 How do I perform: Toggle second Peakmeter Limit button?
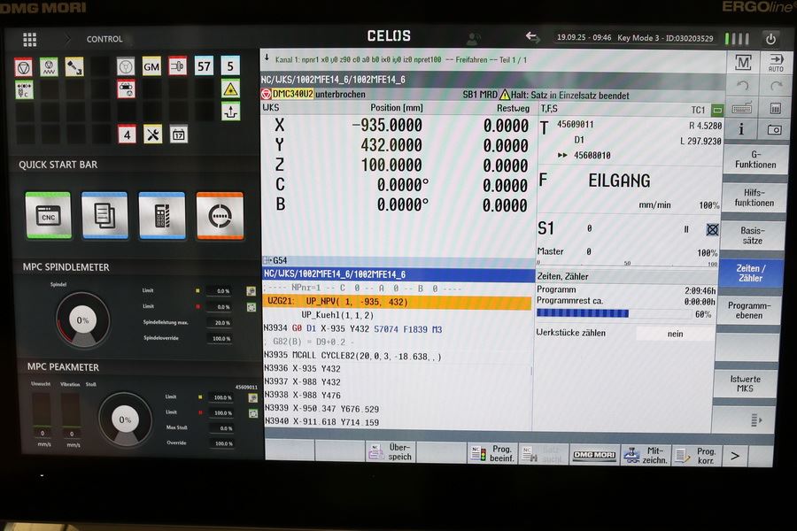pos(253,413)
